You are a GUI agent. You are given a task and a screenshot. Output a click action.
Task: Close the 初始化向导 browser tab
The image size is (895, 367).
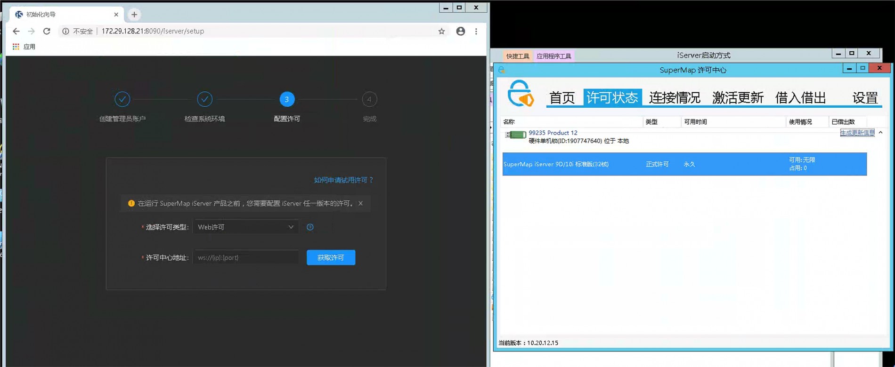116,15
